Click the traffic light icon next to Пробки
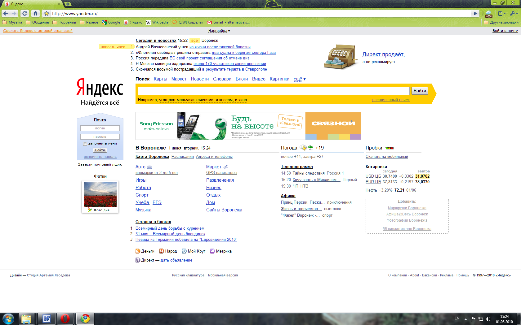Screen dimensions: 521x325 pos(390,148)
